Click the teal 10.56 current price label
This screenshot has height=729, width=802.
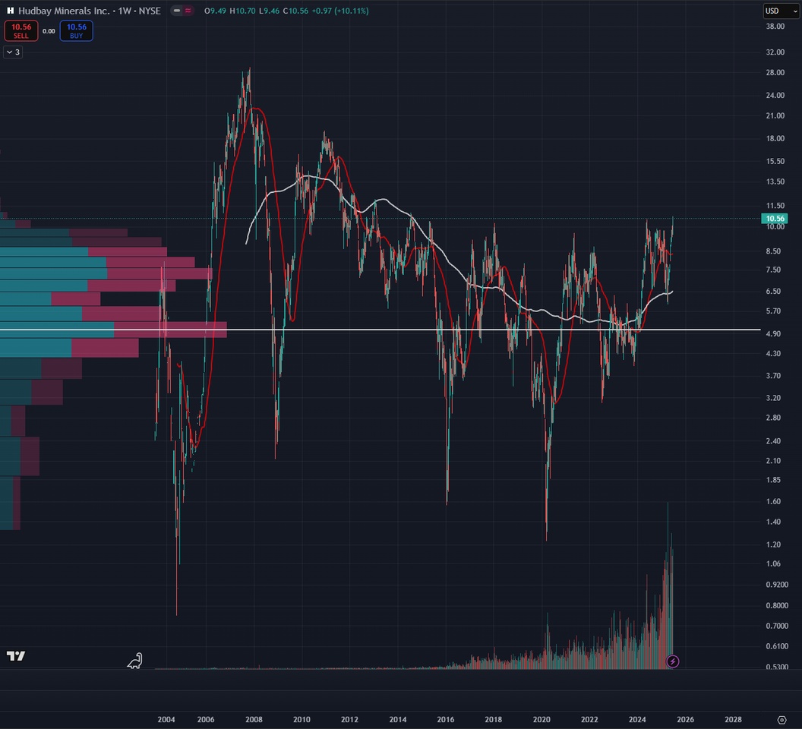click(x=775, y=219)
